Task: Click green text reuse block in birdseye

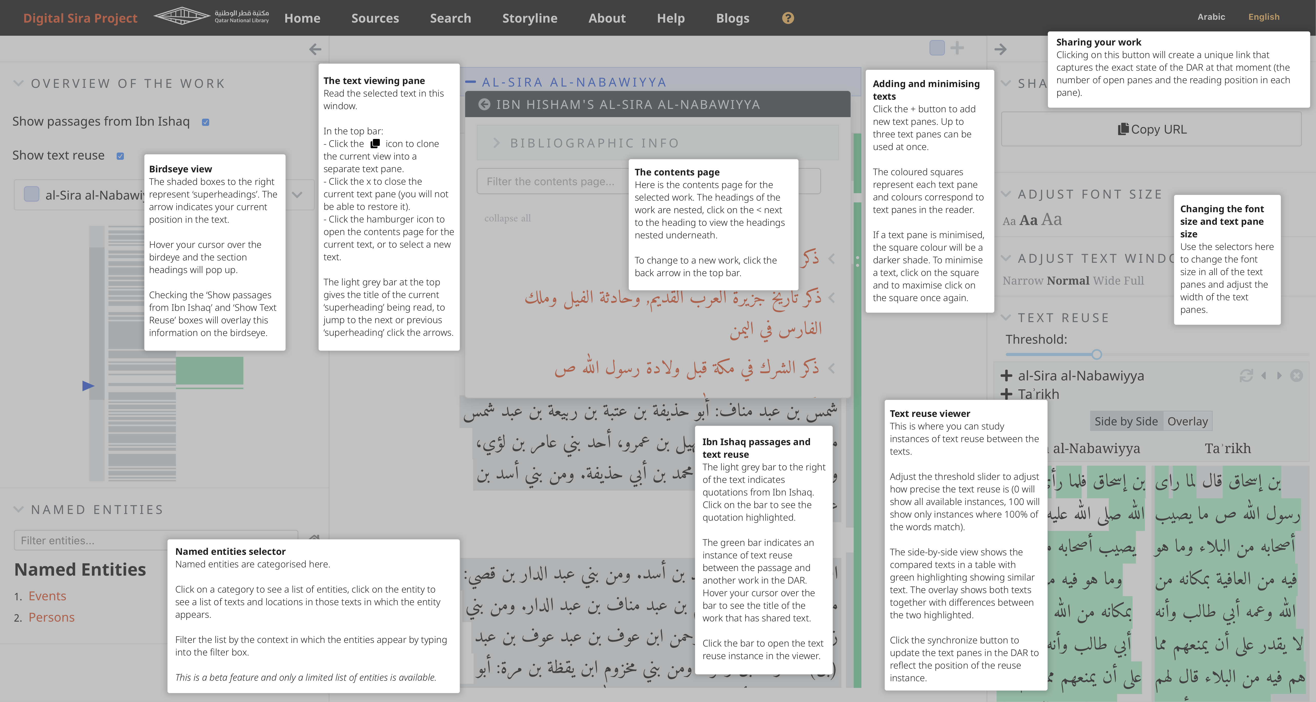Action: pyautogui.click(x=209, y=370)
